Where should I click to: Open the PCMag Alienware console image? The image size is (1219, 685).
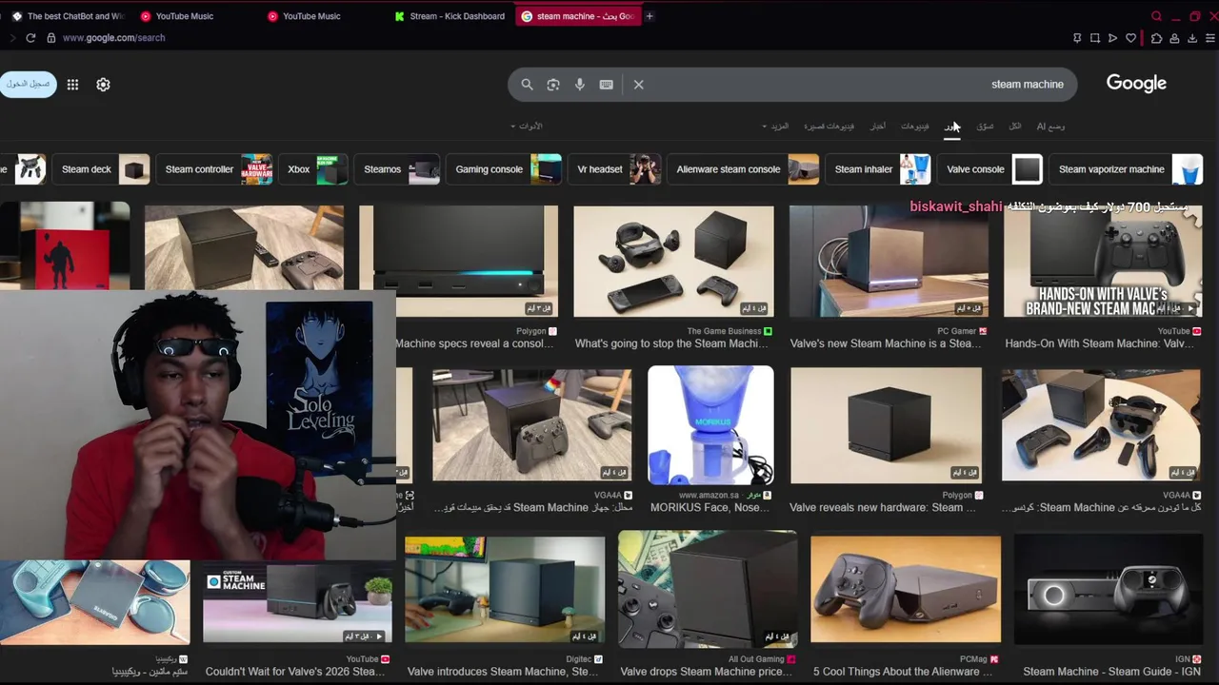(x=906, y=590)
